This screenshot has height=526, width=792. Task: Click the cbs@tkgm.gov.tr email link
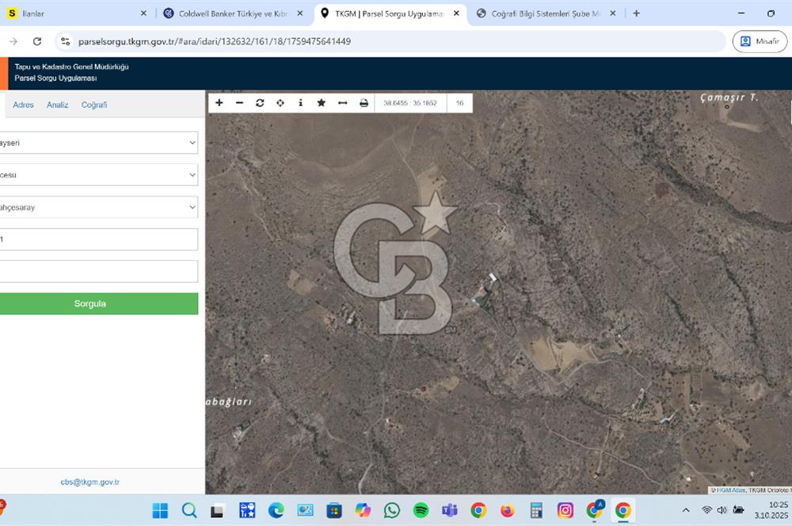click(89, 482)
